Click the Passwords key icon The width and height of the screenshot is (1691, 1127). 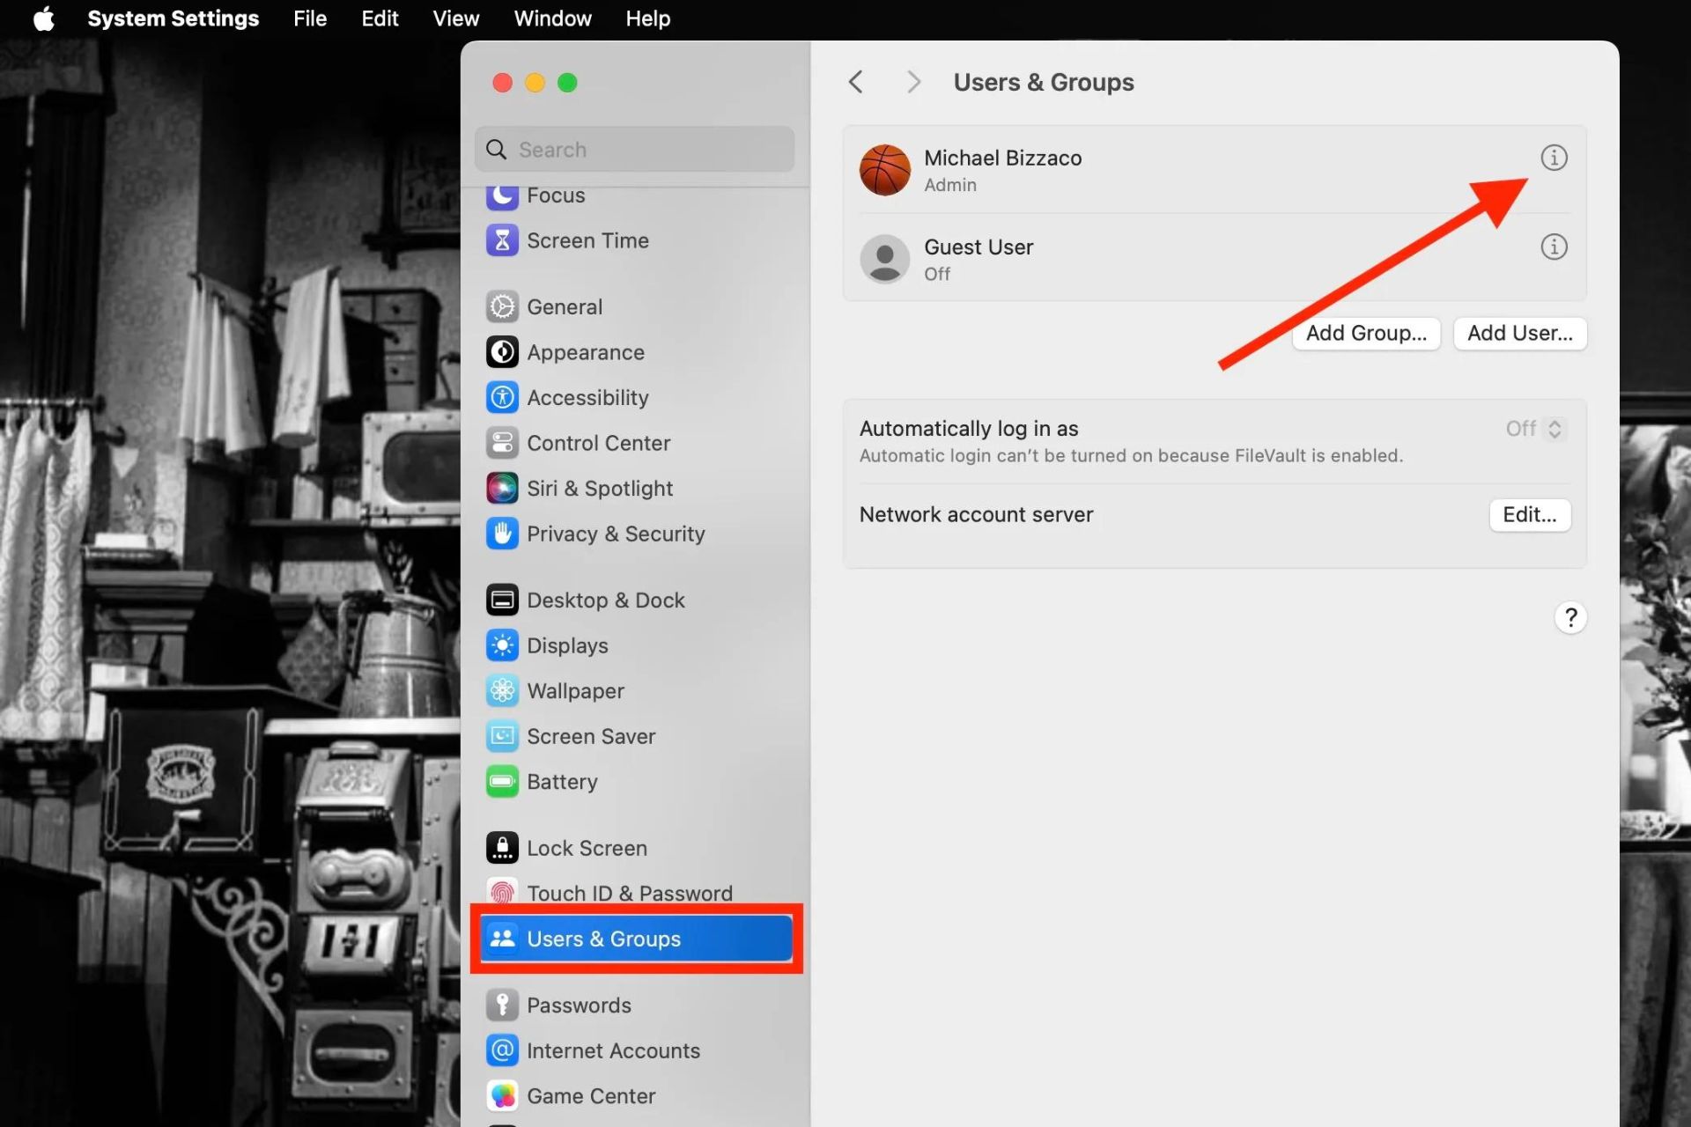click(502, 1005)
